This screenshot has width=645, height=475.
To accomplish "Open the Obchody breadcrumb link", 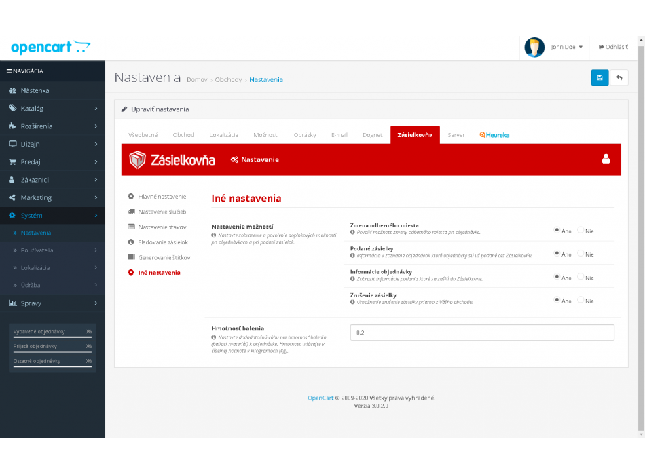I will point(228,80).
